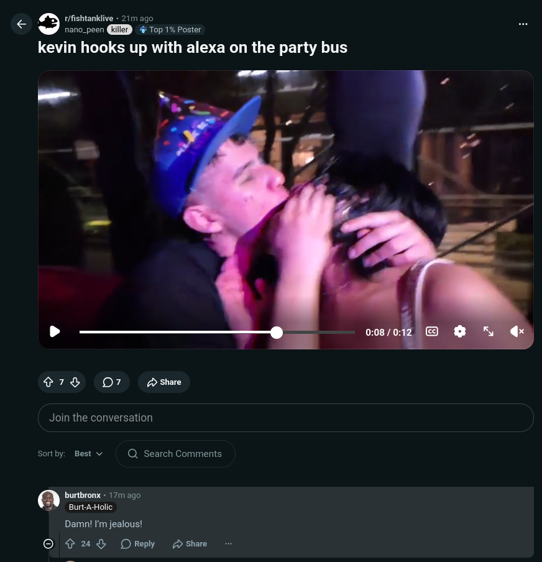Unmute the video sound
The image size is (542, 562).
pyautogui.click(x=517, y=331)
